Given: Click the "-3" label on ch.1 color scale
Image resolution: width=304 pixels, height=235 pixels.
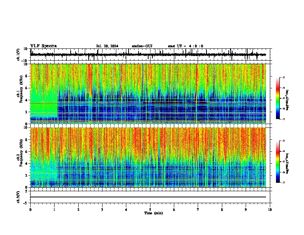Looking at the screenshot, I should tap(283, 77).
